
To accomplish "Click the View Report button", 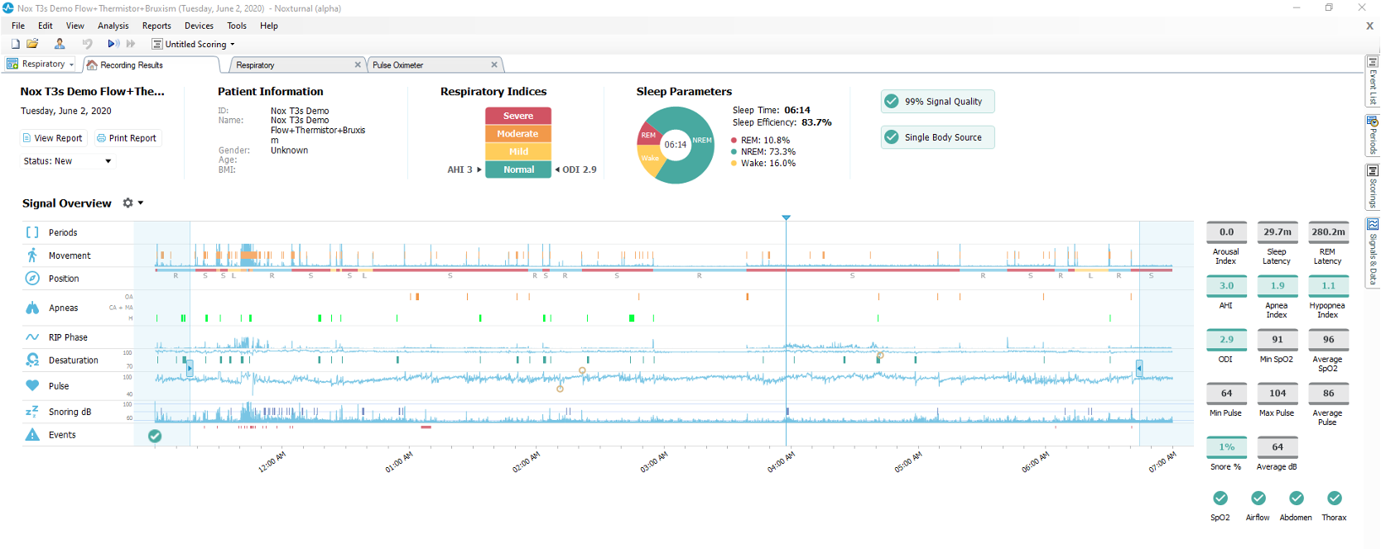I will [52, 138].
